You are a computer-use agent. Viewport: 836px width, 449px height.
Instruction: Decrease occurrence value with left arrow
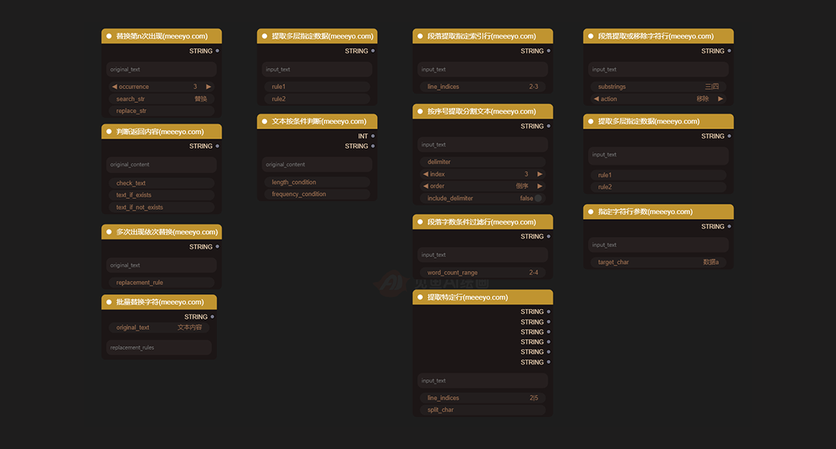[x=114, y=87]
